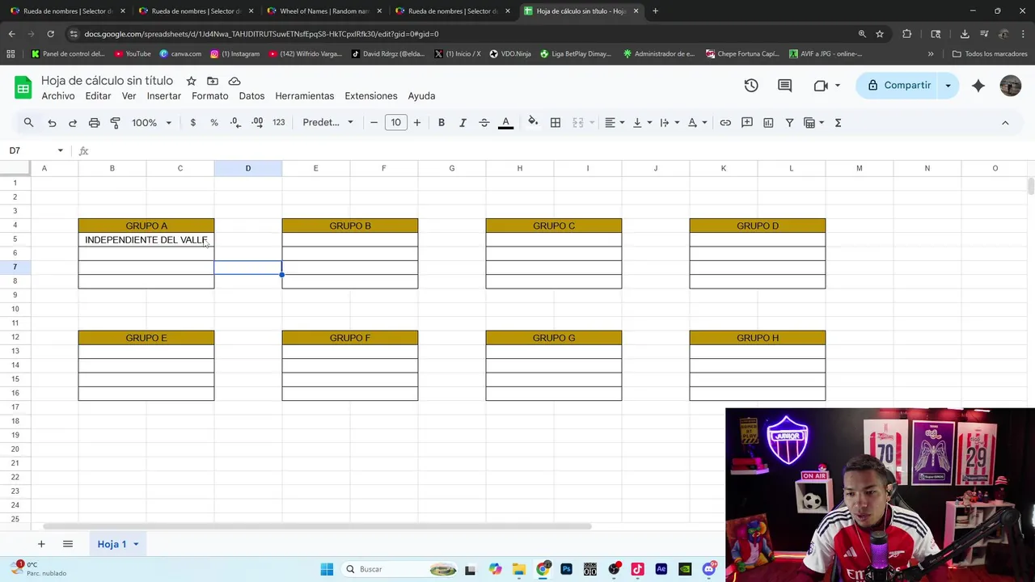Increase the font size
This screenshot has width=1035, height=582.
417,123
